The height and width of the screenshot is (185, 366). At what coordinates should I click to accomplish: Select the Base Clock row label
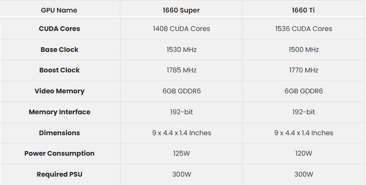point(59,49)
